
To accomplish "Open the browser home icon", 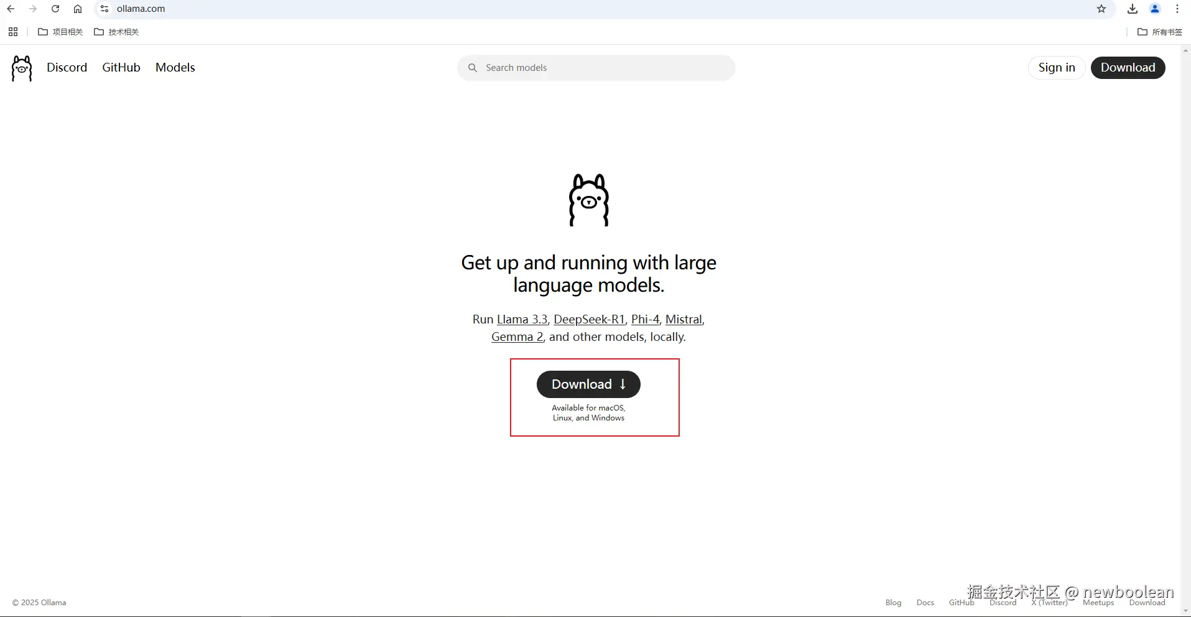I will (x=78, y=9).
